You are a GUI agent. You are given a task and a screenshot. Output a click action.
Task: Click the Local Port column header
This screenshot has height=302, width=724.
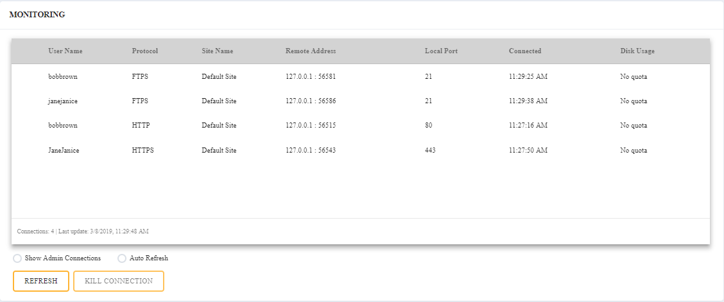click(441, 51)
